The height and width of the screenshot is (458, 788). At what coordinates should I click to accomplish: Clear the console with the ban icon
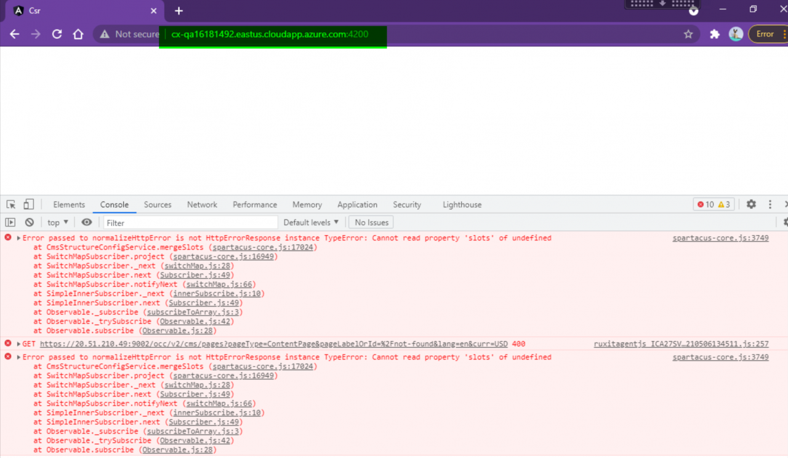tap(29, 222)
